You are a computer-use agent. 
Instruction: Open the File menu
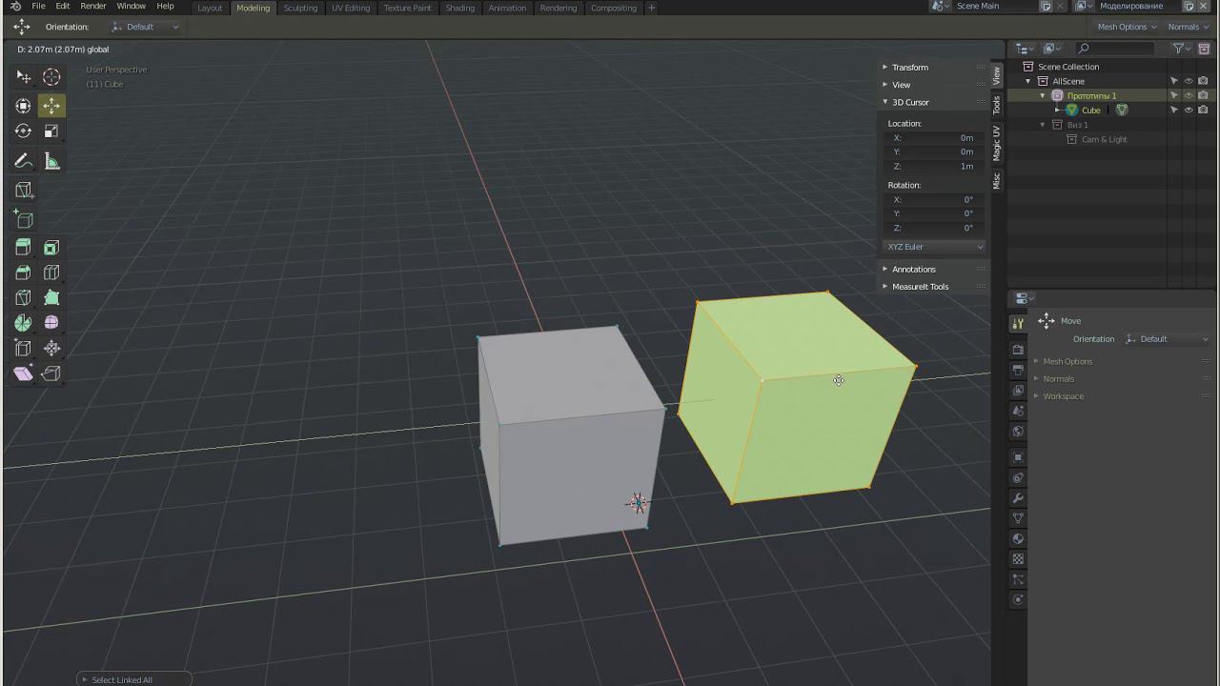[38, 7]
